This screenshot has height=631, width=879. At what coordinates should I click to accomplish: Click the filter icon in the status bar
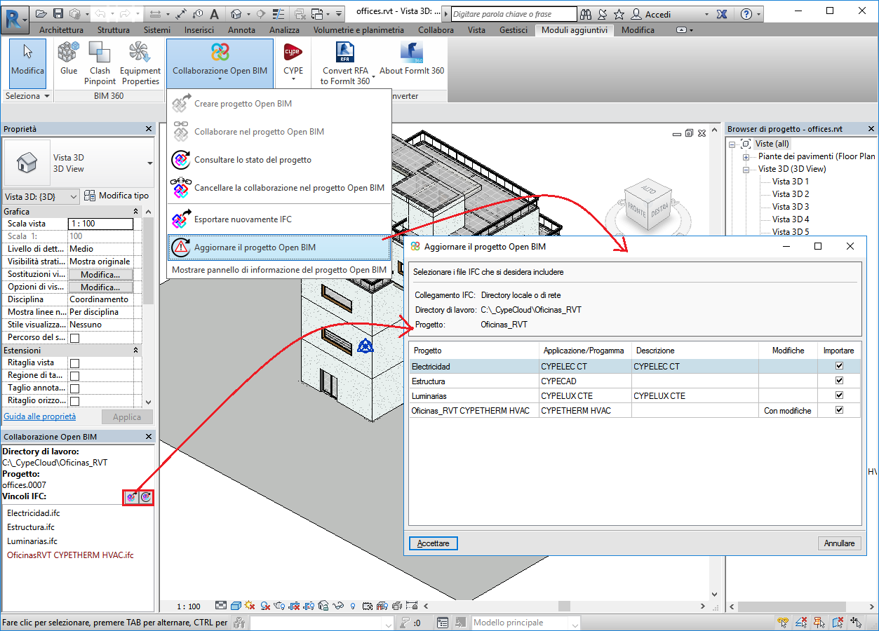pos(405,623)
